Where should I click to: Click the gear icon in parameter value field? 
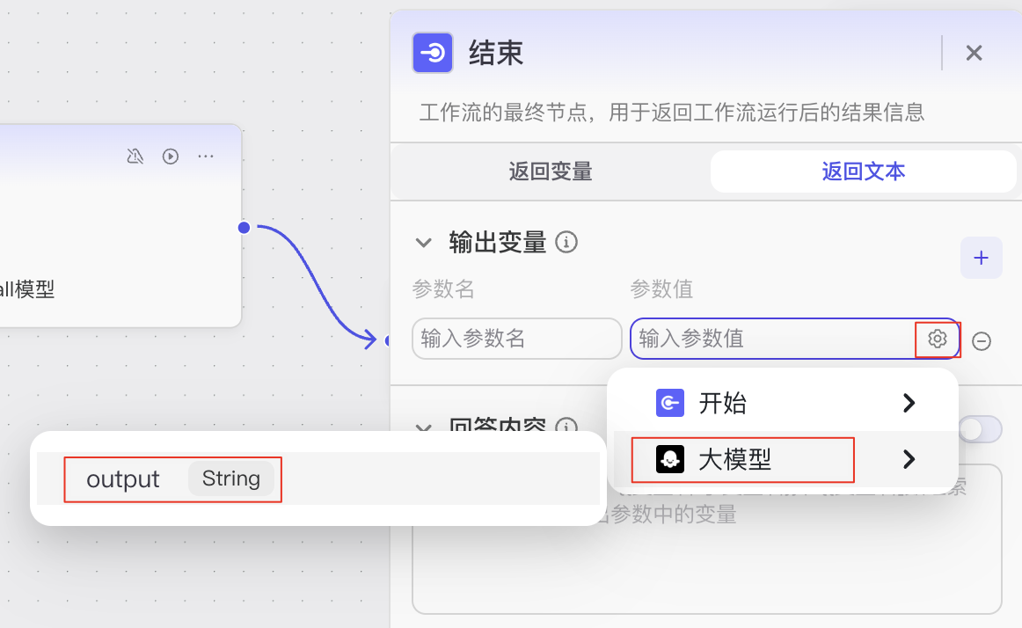coord(938,340)
